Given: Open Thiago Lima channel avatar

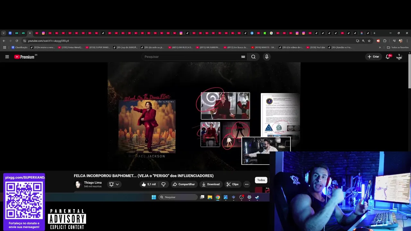Looking at the screenshot, I should click(x=78, y=184).
